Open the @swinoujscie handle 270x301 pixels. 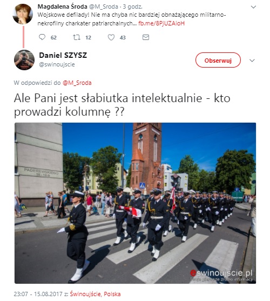tap(57, 64)
